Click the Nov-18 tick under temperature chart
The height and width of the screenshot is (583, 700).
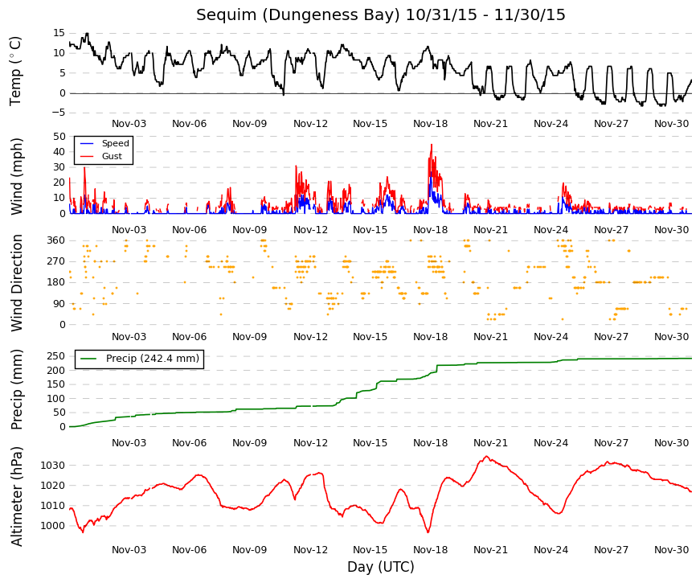(x=430, y=124)
